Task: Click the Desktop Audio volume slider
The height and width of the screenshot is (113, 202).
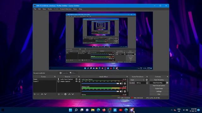Action: [x=100, y=91]
